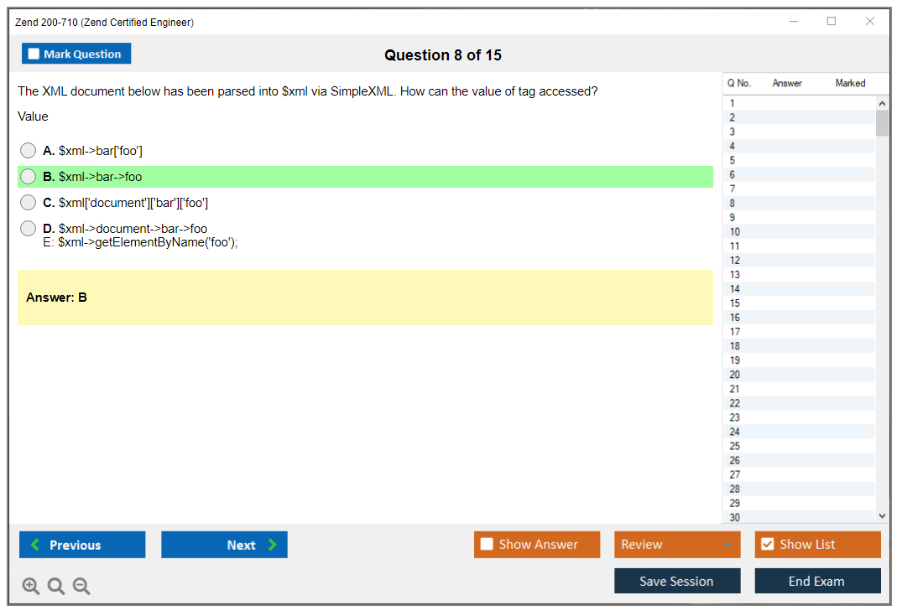The width and height of the screenshot is (902, 616).
Task: Enable the Show Answer checkbox
Action: coord(487,545)
